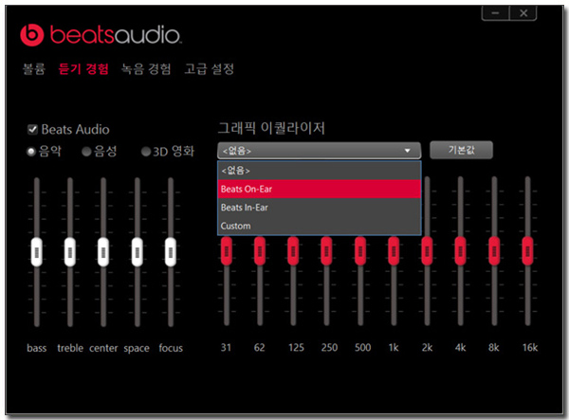
Task: Click the 16k frequency label
Action: (530, 347)
